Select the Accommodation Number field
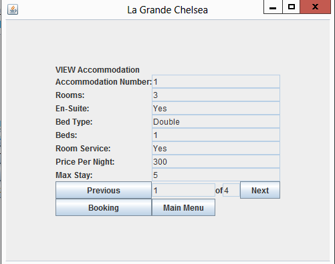The image size is (335, 264). [x=216, y=81]
